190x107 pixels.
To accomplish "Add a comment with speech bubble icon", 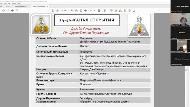I will coord(111,11).
